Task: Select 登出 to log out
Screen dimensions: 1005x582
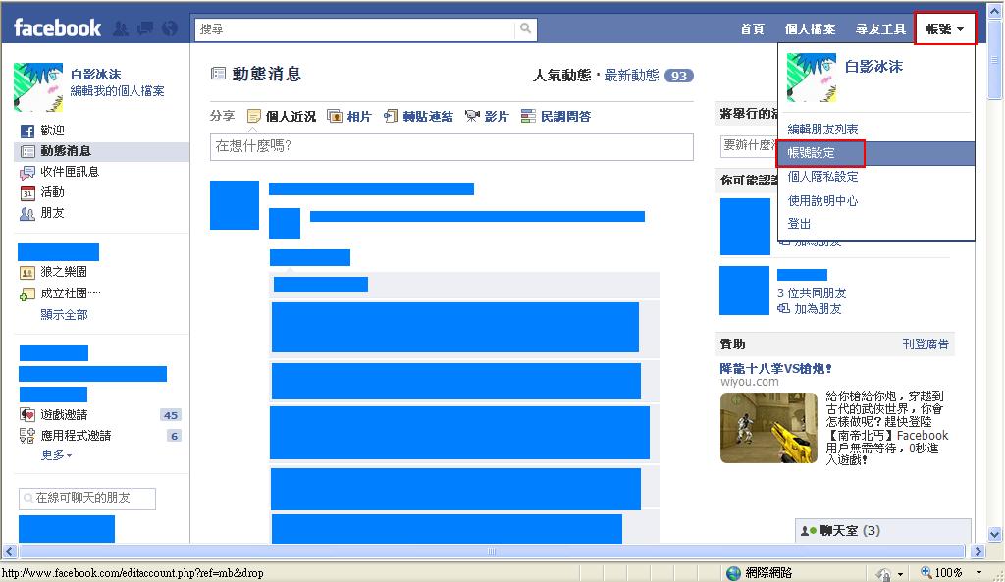Action: click(x=799, y=224)
